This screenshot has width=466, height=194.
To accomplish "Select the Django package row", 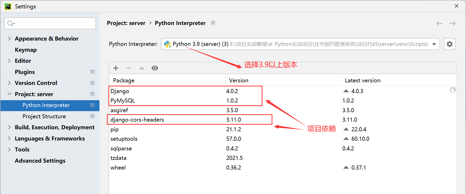I will point(283,91).
